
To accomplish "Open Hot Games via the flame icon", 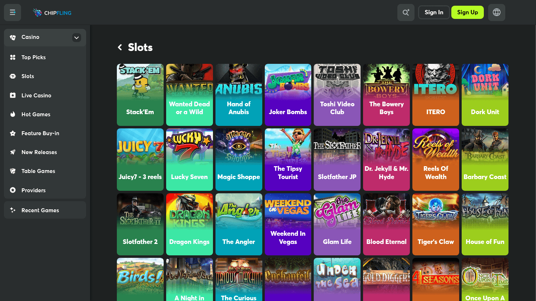I will pyautogui.click(x=13, y=114).
